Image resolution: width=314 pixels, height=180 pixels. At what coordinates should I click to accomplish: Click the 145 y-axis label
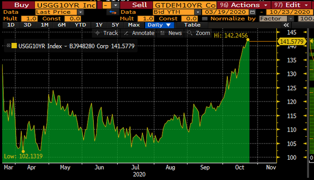coord(291,32)
